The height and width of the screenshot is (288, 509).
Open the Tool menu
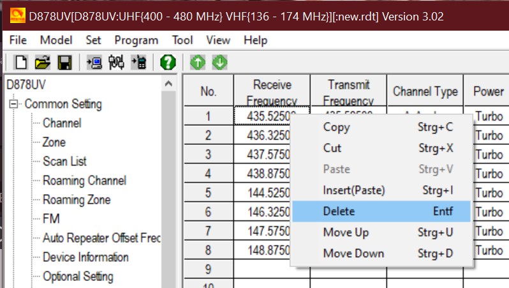(x=182, y=40)
